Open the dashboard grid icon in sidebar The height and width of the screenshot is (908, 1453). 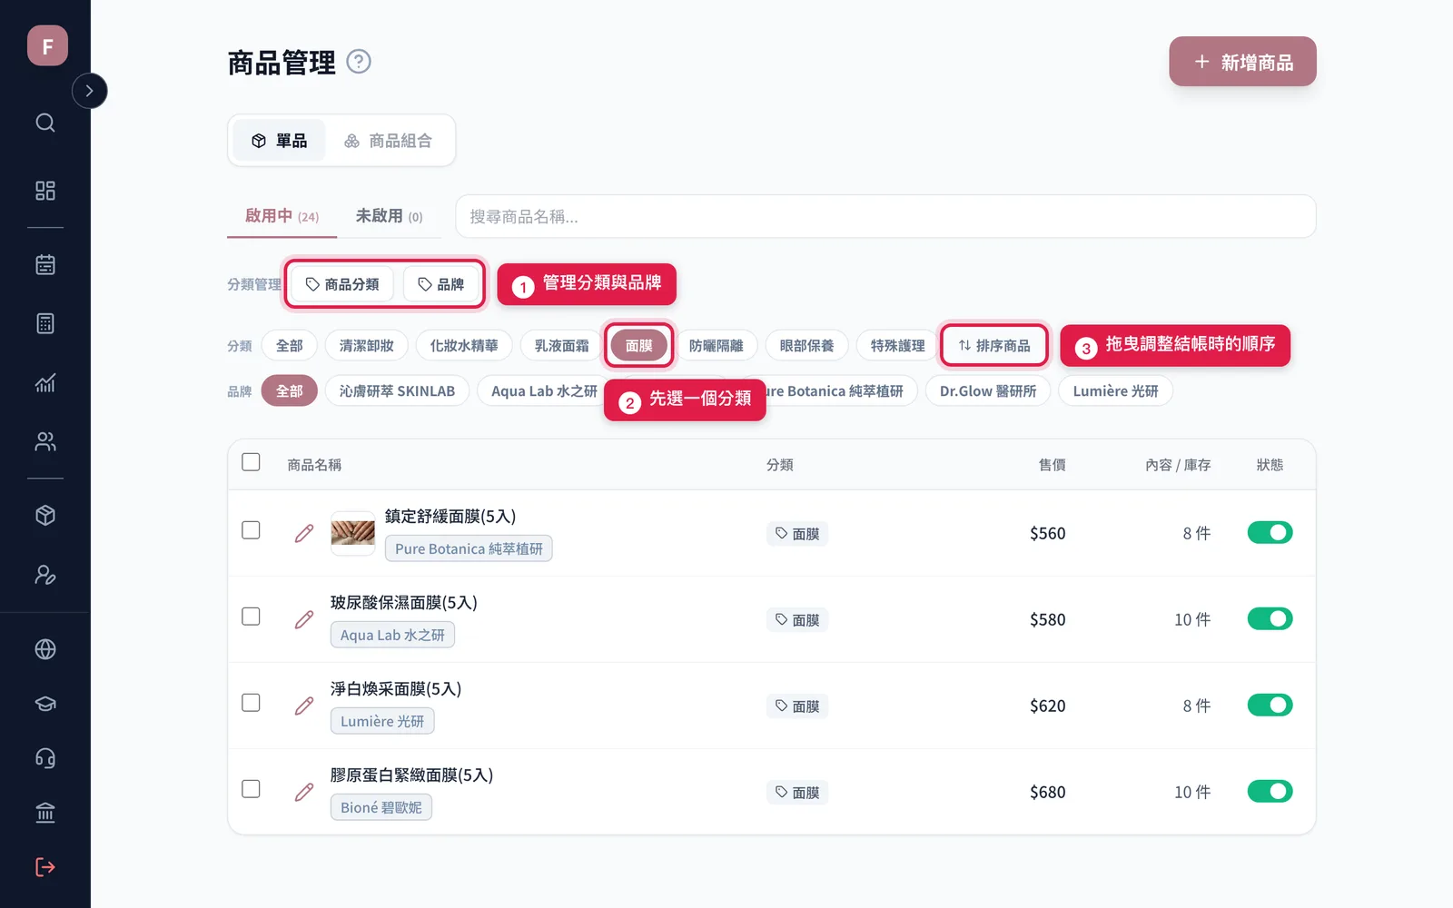coord(45,191)
